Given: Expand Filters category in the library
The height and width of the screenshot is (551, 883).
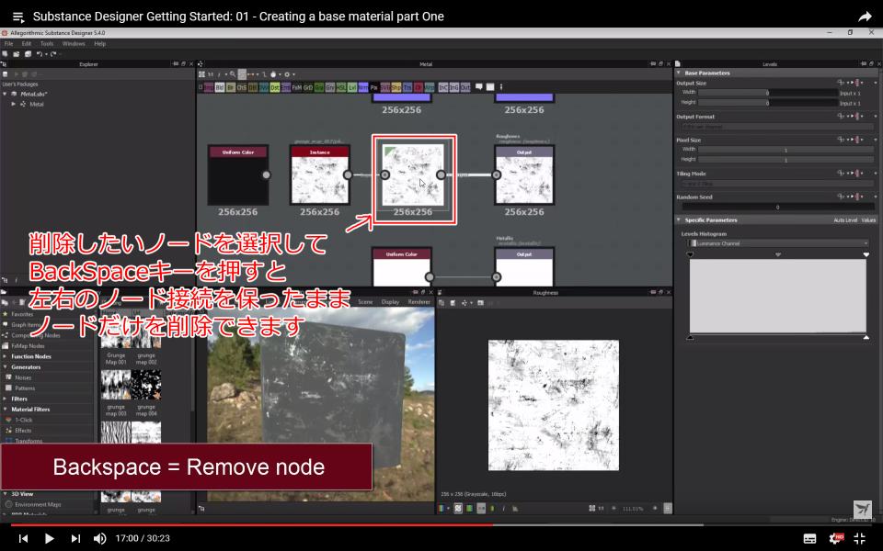Looking at the screenshot, I should tap(6, 399).
